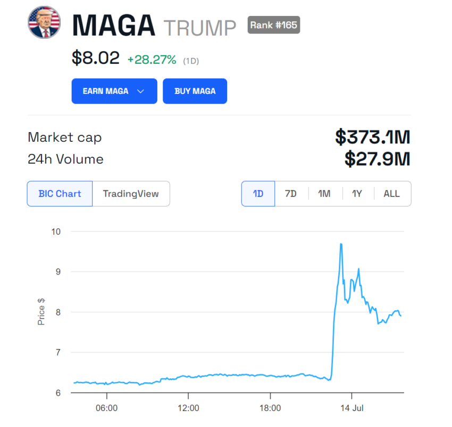Viewport: 452px width, 427px height.
Task: Click the price spike peak near $9.7
Action: (x=341, y=244)
